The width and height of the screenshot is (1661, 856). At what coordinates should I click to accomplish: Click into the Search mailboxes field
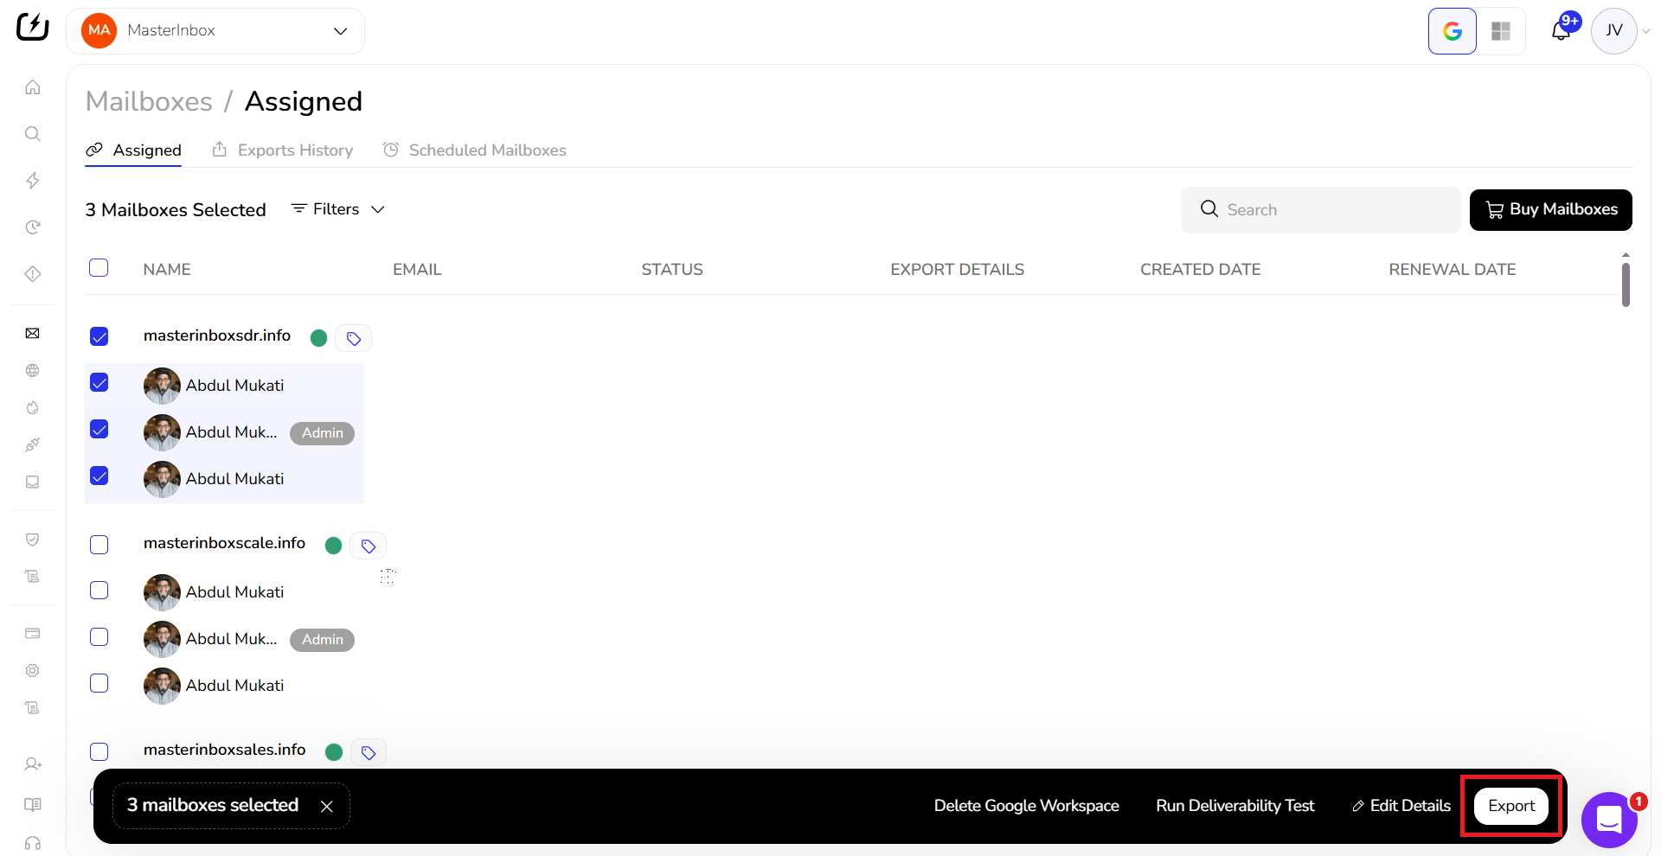[1332, 210]
